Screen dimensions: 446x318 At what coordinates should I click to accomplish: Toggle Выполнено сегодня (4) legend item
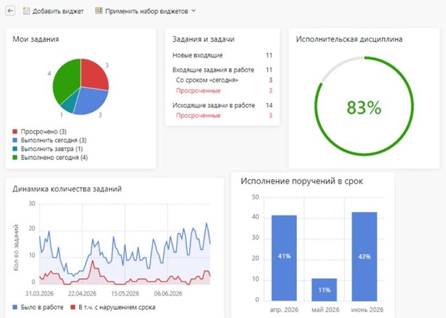pyautogui.click(x=50, y=157)
